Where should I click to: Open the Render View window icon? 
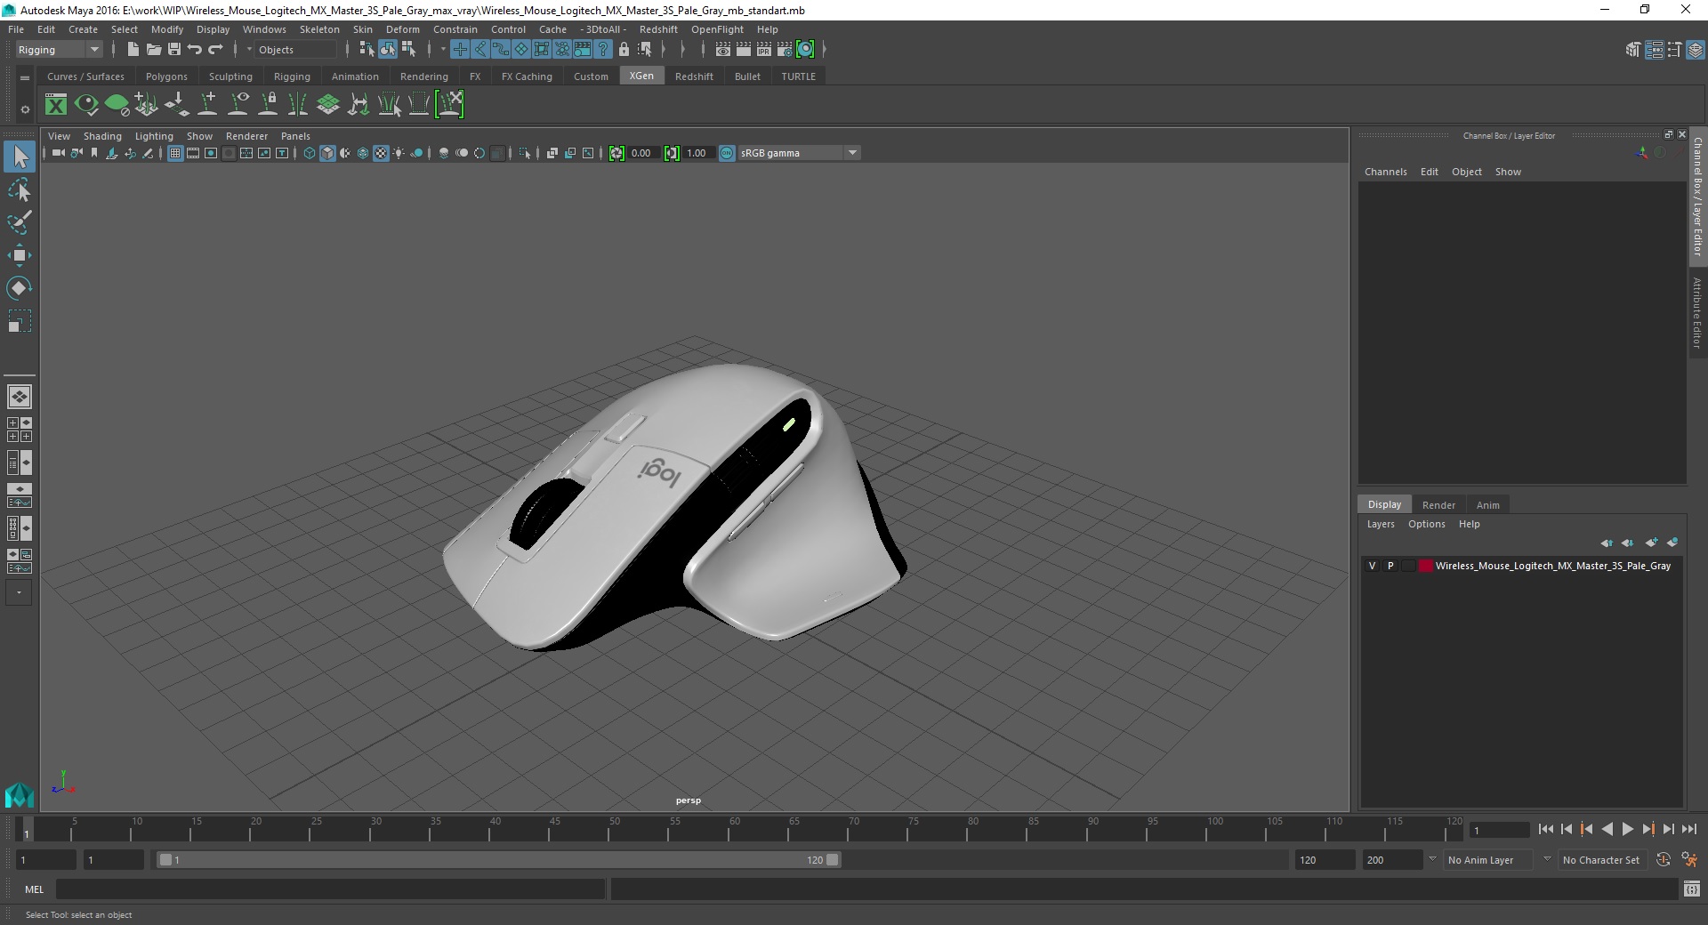click(723, 50)
